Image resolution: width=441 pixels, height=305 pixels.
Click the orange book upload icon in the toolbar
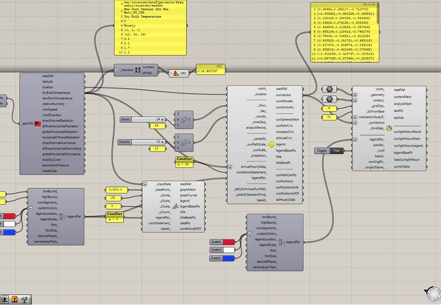14,299
